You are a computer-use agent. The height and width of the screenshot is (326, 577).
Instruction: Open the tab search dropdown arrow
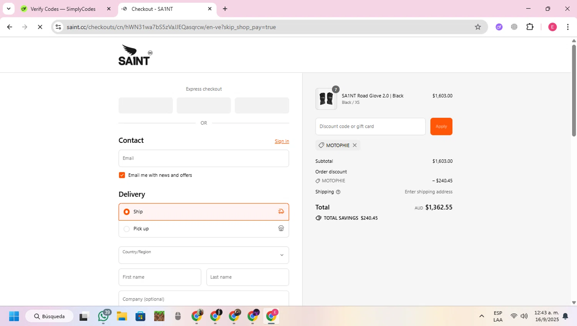click(x=8, y=8)
